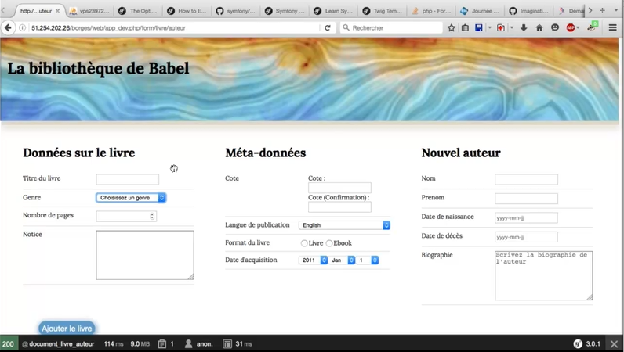624x352 pixels.
Task: Click the Titre du livre input field
Action: point(127,179)
